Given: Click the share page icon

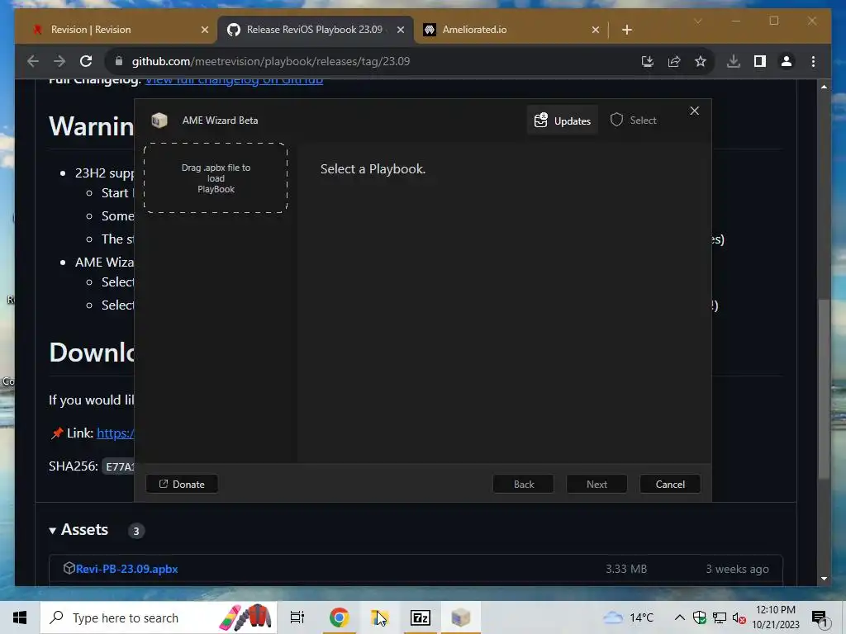Looking at the screenshot, I should [x=674, y=61].
